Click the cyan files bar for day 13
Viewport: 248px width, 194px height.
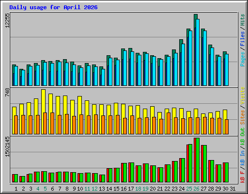pos(103,77)
